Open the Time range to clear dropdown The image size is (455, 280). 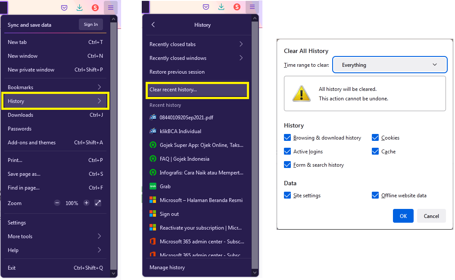click(x=390, y=65)
